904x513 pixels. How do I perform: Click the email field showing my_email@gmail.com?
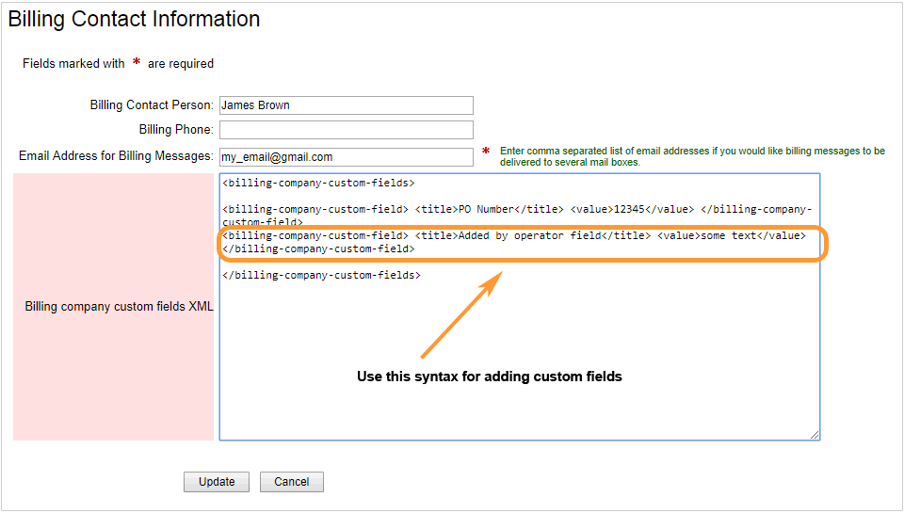(346, 157)
